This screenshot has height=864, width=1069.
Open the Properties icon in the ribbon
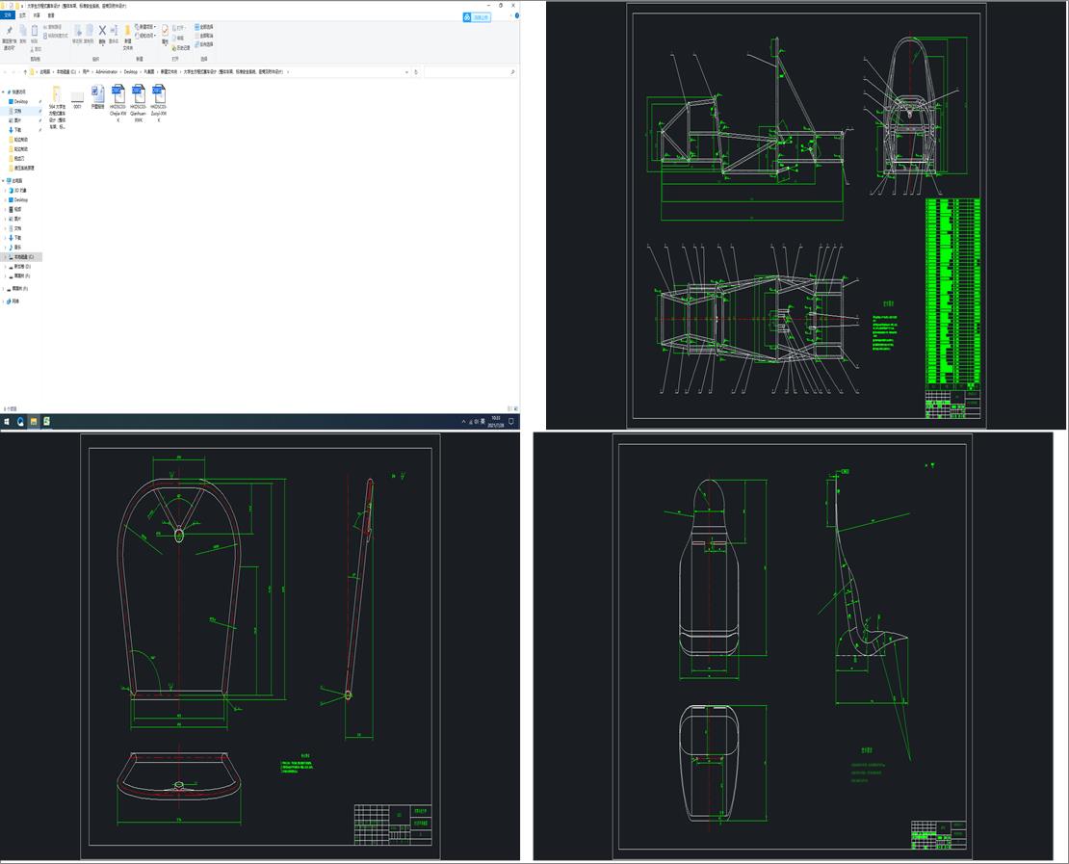click(165, 31)
